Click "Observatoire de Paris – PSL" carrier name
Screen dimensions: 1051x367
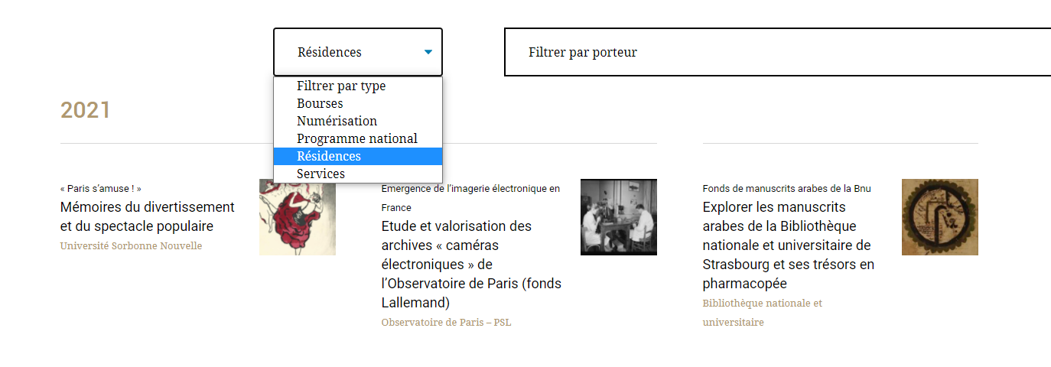(447, 323)
